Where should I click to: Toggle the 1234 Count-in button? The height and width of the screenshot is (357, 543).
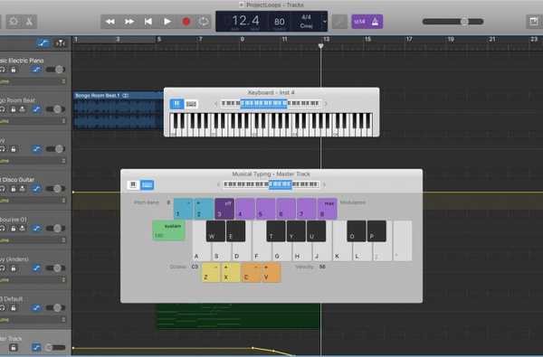coord(359,22)
